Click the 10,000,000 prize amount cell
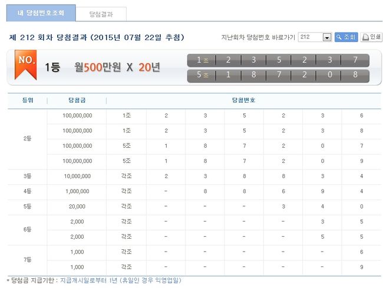The height and width of the screenshot is (290, 383). [x=77, y=176]
